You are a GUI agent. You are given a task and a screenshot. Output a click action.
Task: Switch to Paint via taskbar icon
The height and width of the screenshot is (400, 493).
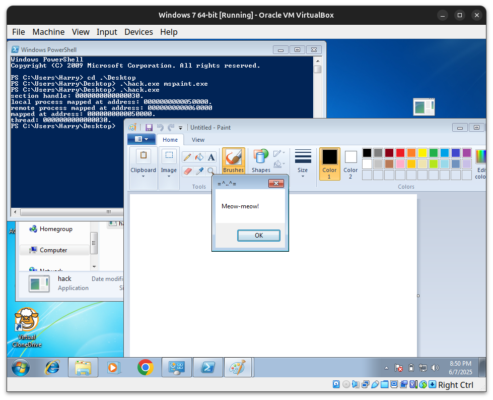[x=237, y=367]
